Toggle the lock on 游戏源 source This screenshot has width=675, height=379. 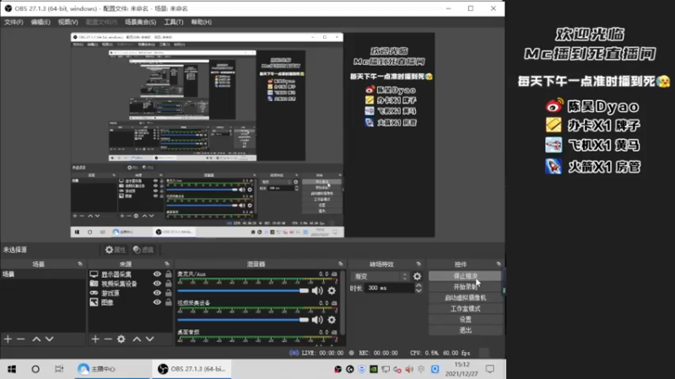[168, 293]
